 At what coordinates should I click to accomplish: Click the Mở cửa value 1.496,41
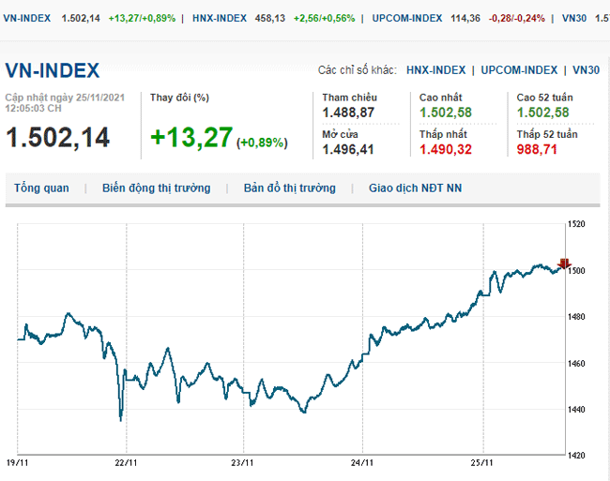pyautogui.click(x=348, y=149)
